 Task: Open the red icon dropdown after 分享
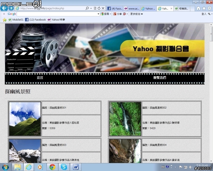127,14
